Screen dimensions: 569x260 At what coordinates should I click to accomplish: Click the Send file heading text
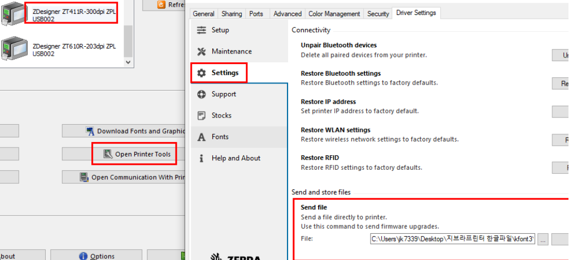(x=314, y=208)
